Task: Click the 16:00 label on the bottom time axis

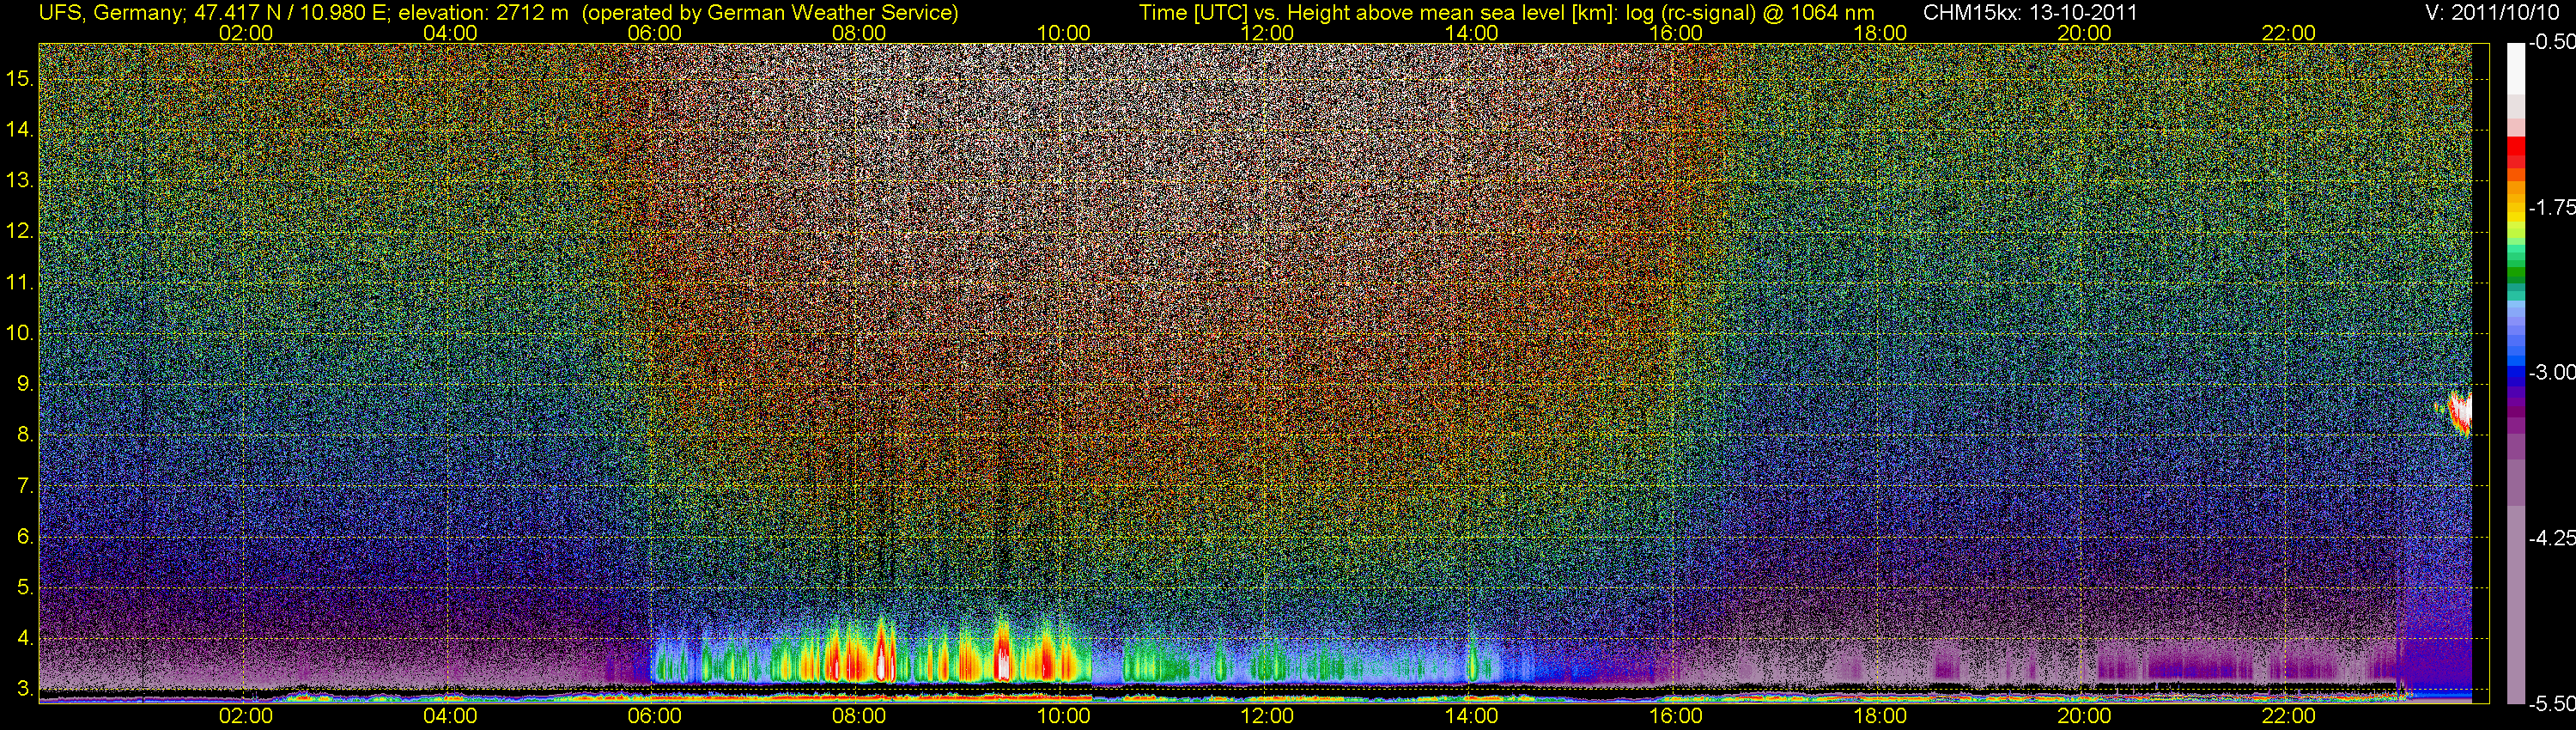Action: coord(1676,716)
